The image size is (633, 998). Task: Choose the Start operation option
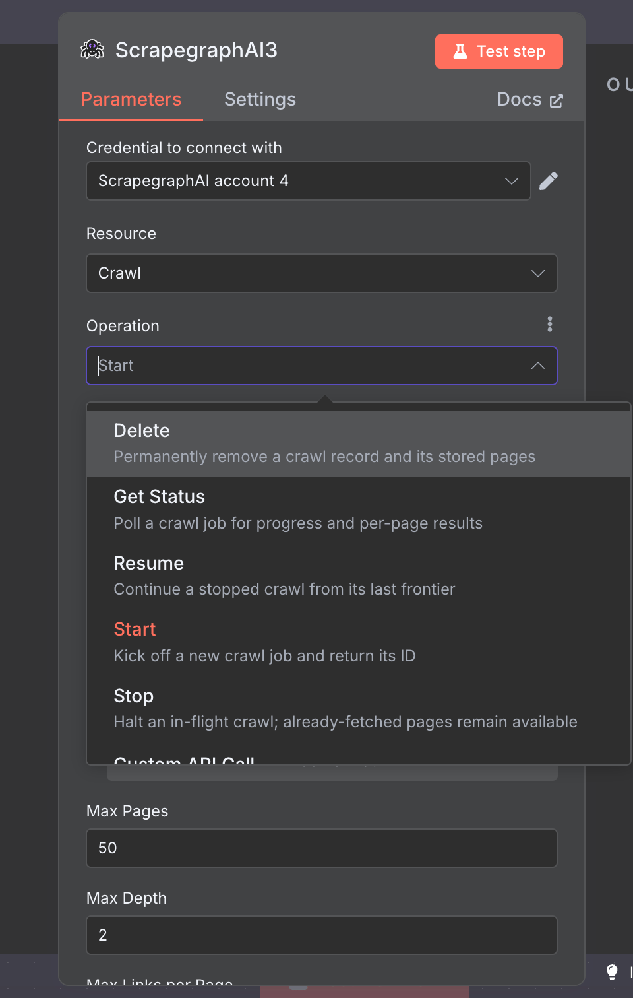(359, 642)
